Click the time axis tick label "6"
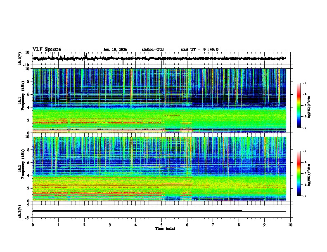The width and height of the screenshot is (327, 252). (187, 225)
